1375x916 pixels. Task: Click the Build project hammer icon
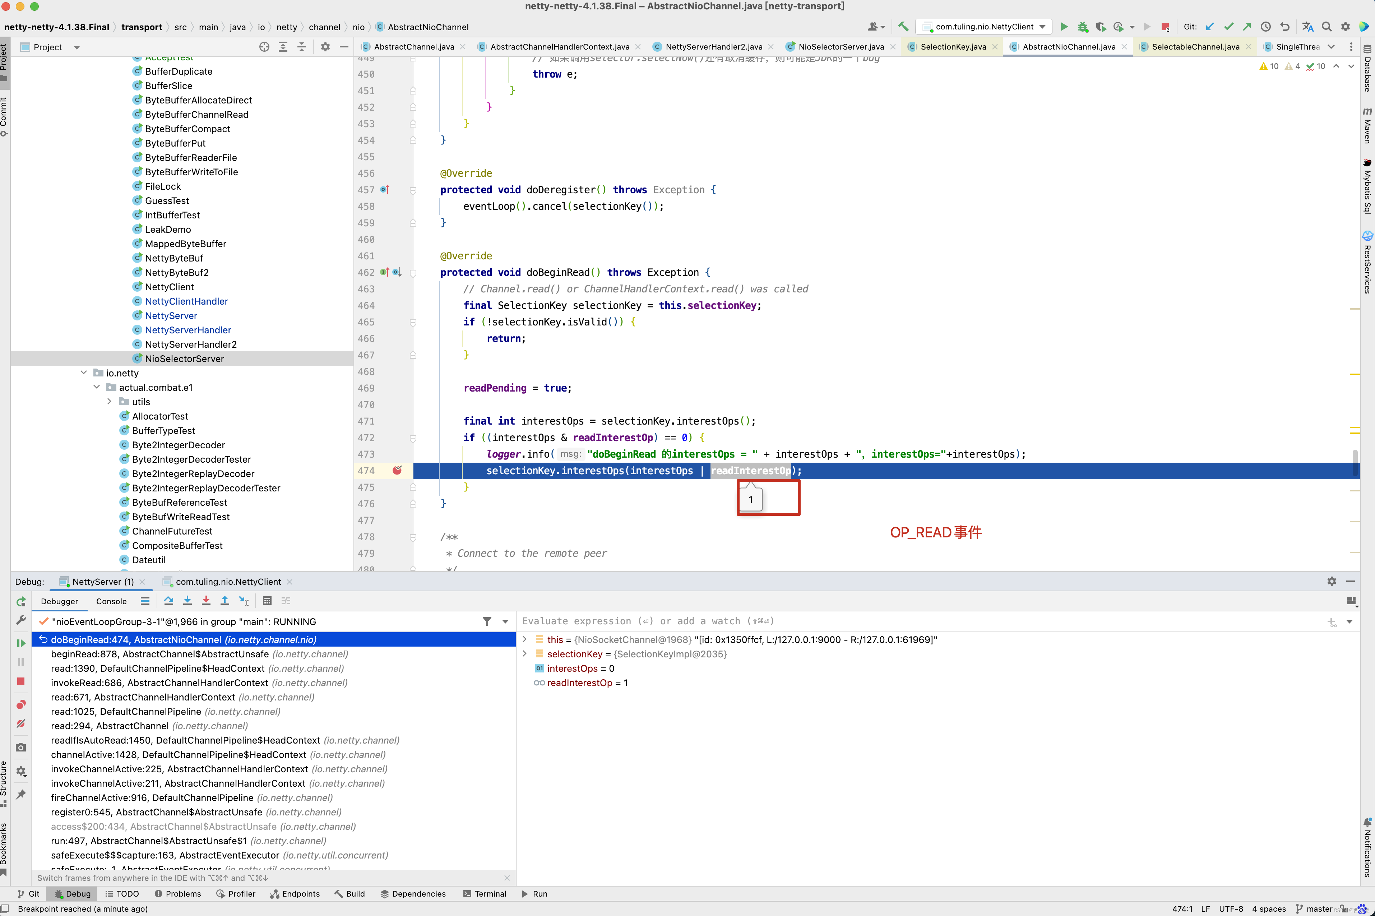[903, 27]
